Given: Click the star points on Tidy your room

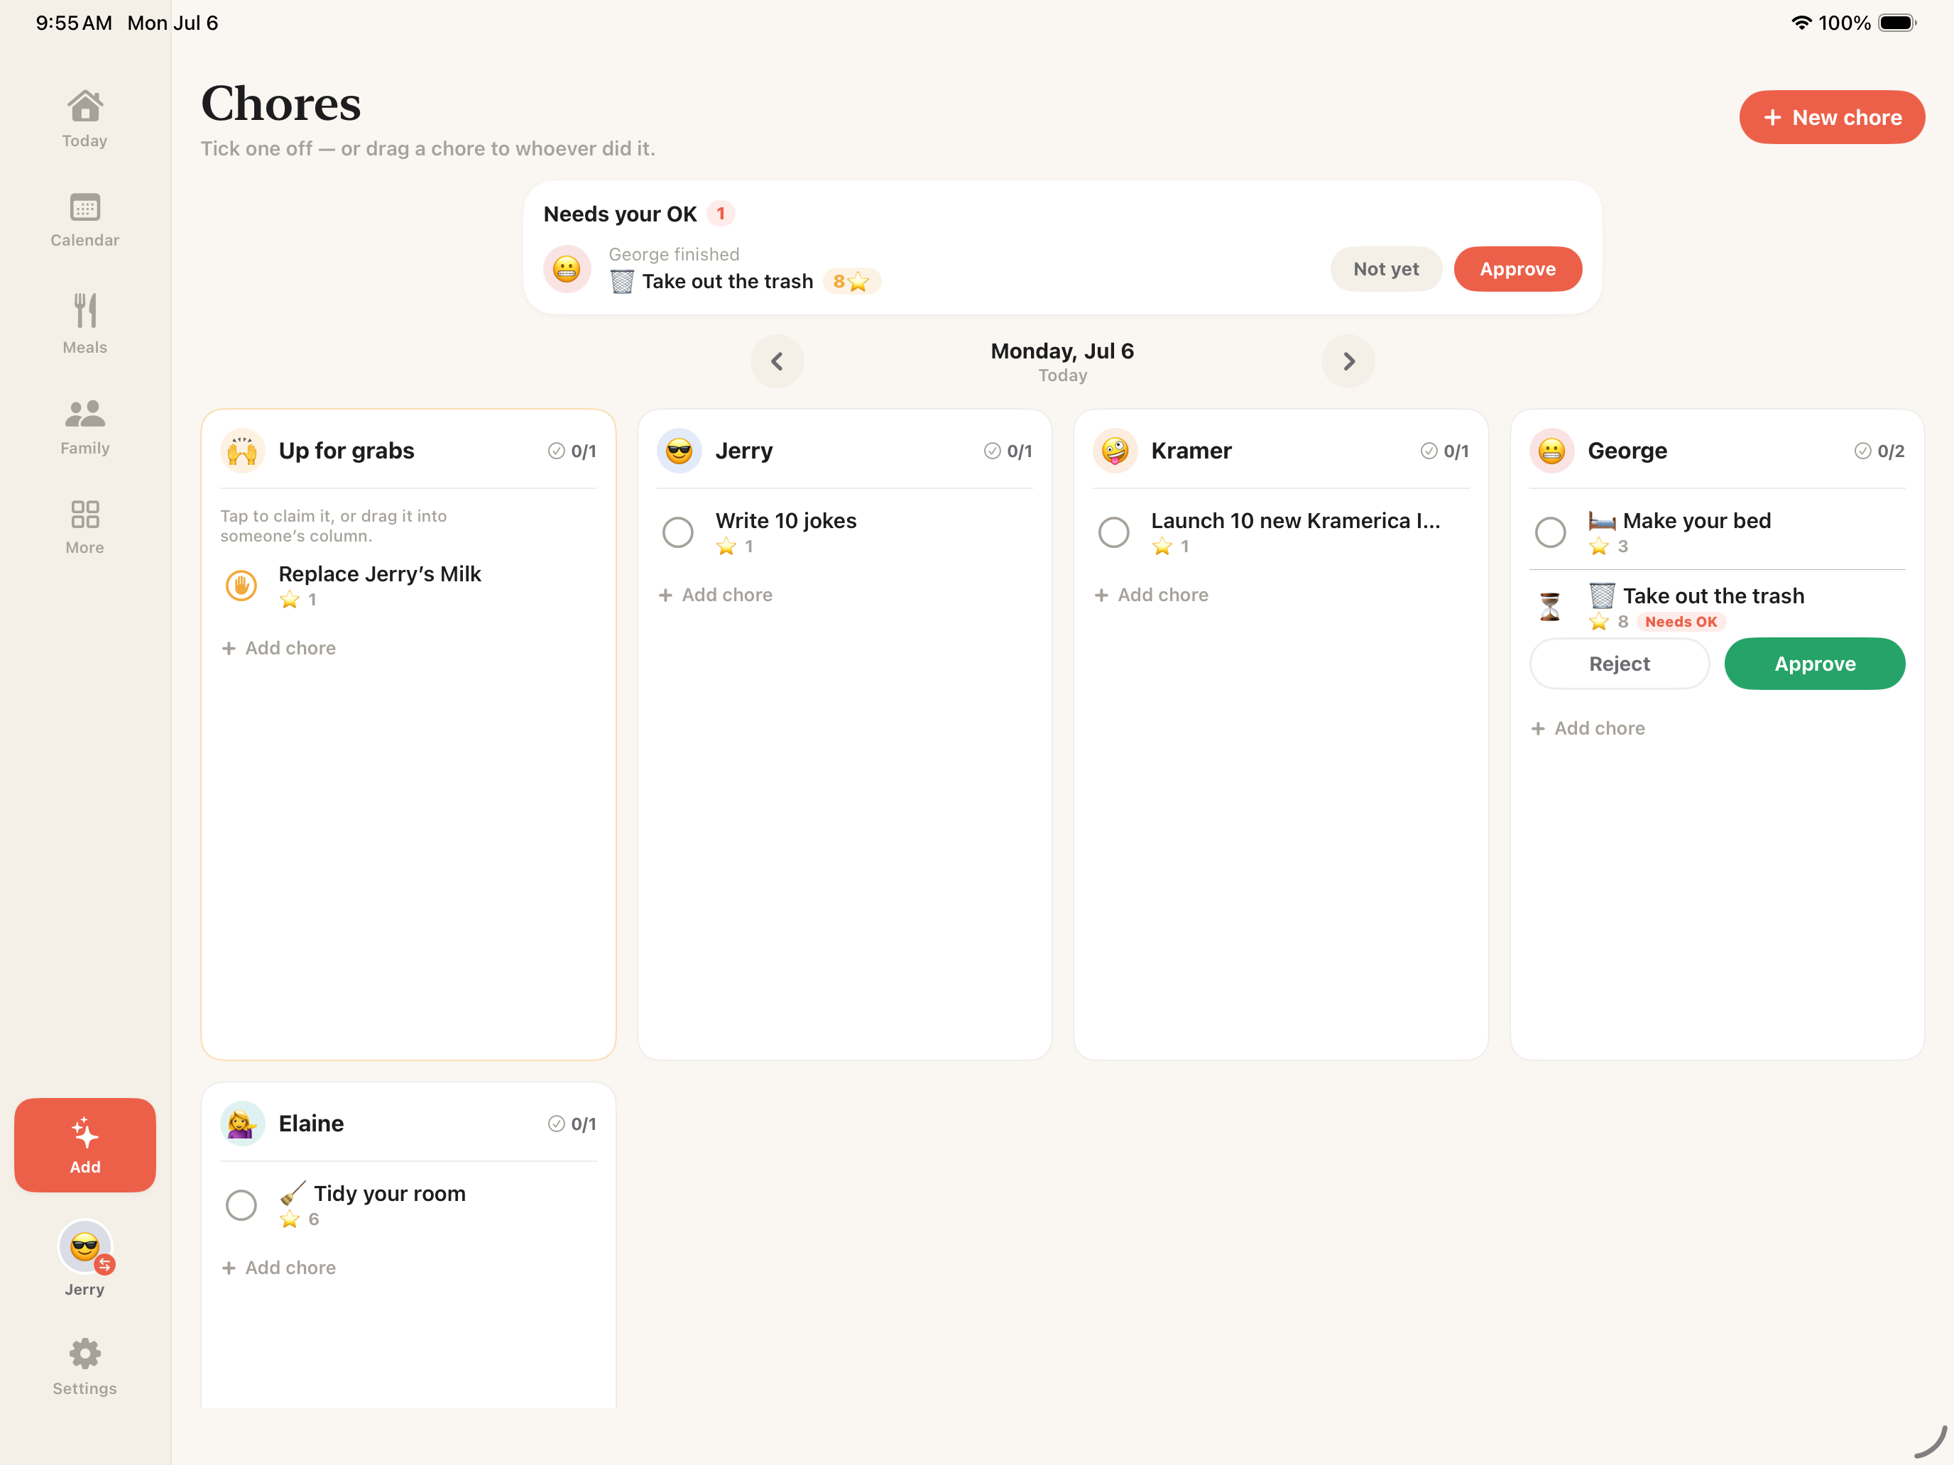Looking at the screenshot, I should [300, 1219].
